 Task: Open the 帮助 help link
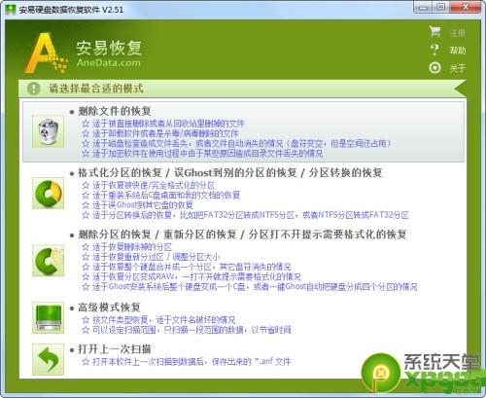(x=458, y=51)
